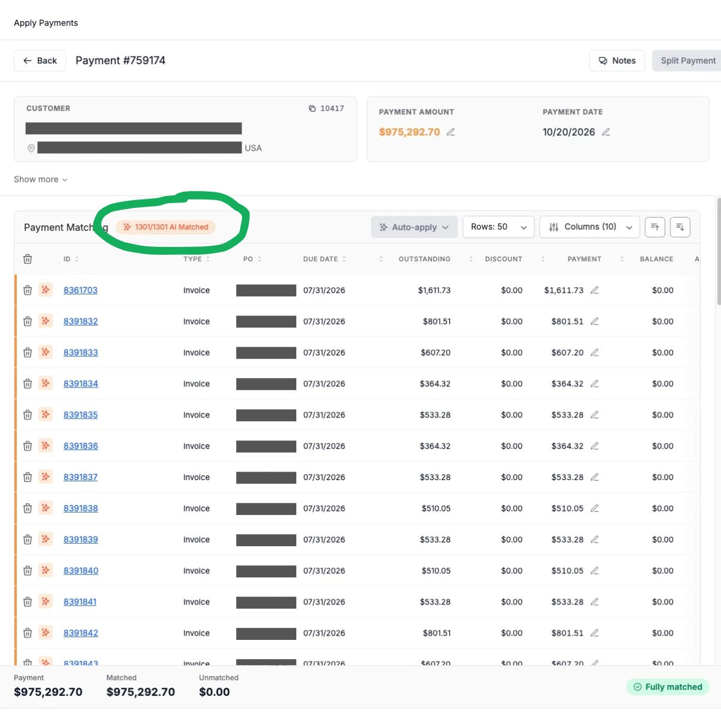Click the delete-all trash icon in table header
The width and height of the screenshot is (721, 721).
pos(28,259)
